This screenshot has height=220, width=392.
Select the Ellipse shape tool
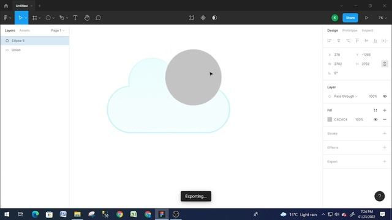pos(48,18)
